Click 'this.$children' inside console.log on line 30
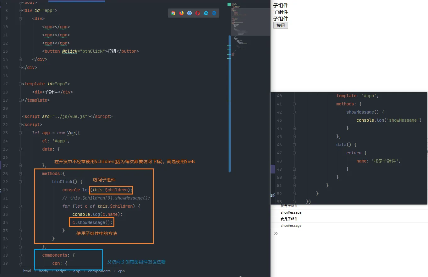The height and width of the screenshot is (277, 428). click(110, 190)
